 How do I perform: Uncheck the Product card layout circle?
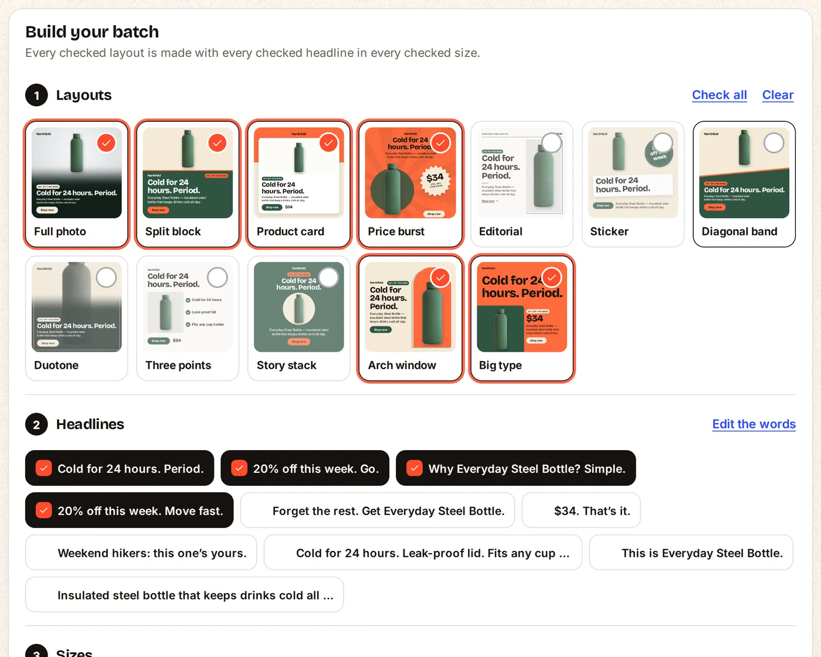(x=329, y=143)
